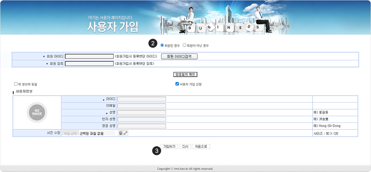Viewport: 371px width, 172px height.
Task: Select the '회원이 아닌 경우' radio option
Action: [184, 45]
